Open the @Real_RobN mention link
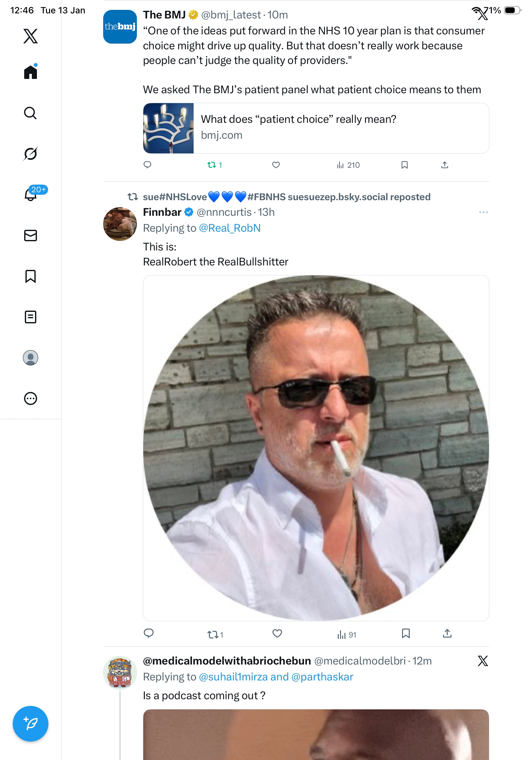The width and height of the screenshot is (531, 760). [230, 228]
